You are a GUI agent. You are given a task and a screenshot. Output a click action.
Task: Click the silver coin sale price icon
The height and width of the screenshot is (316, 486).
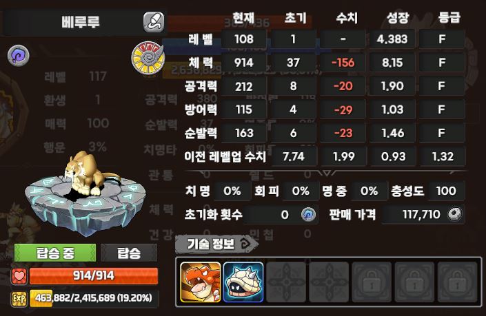click(455, 214)
